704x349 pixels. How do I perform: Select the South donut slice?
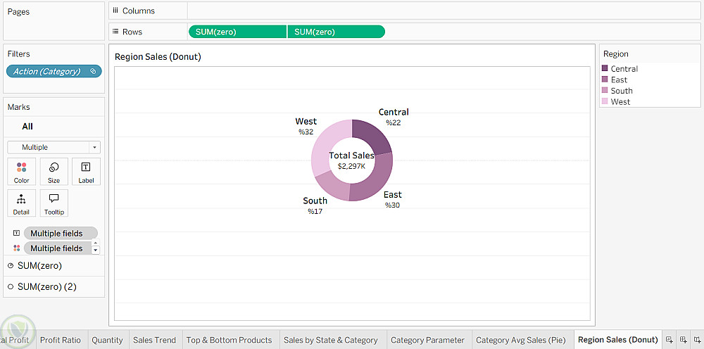tap(333, 186)
